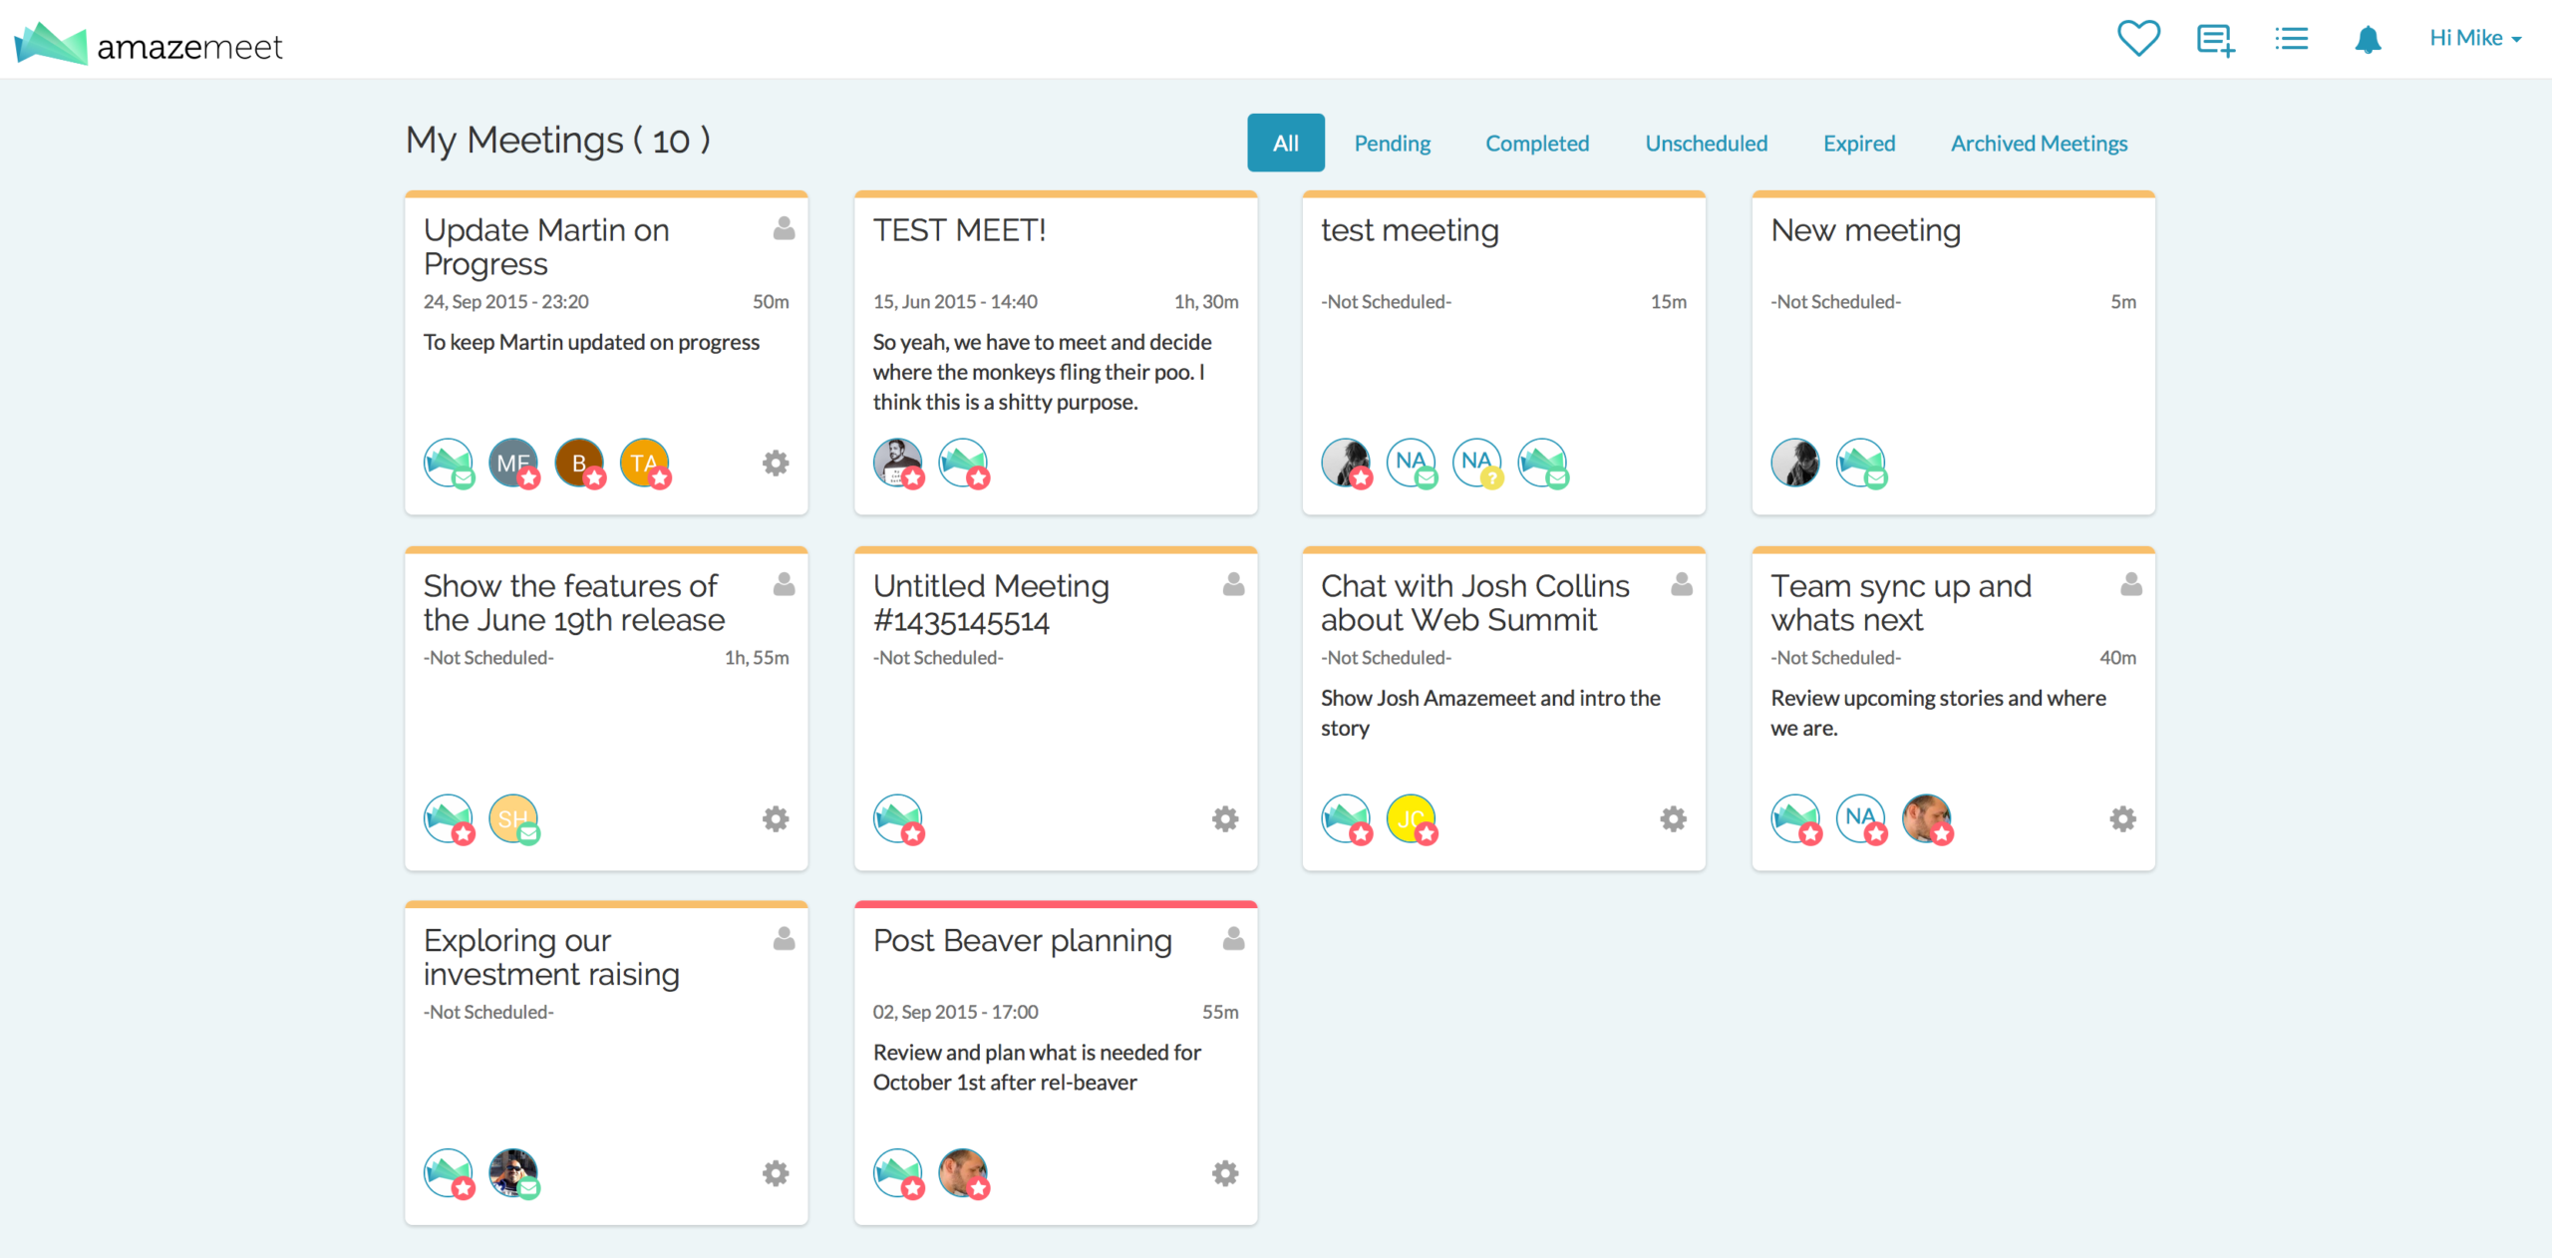The height and width of the screenshot is (1258, 2552).
Task: Click the new meeting plus icon
Action: pos(2215,41)
